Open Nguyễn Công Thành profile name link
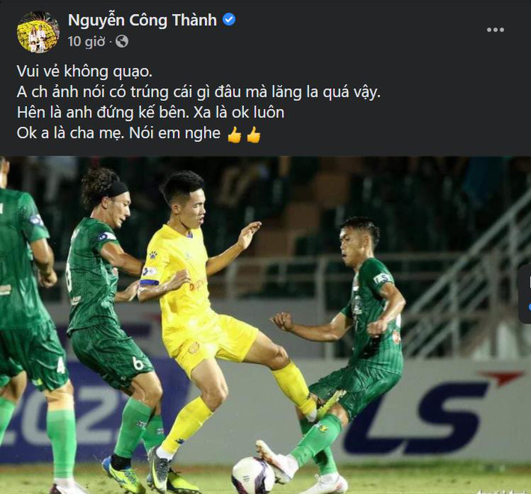 point(142,20)
